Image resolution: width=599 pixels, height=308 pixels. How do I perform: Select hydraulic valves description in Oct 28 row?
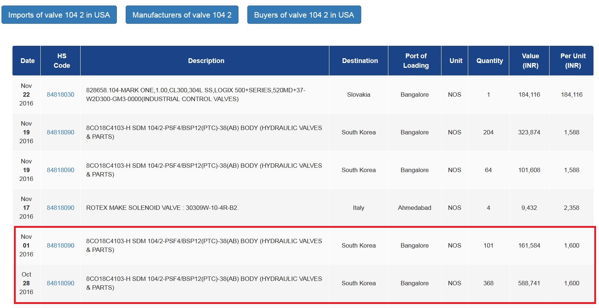coord(204,283)
